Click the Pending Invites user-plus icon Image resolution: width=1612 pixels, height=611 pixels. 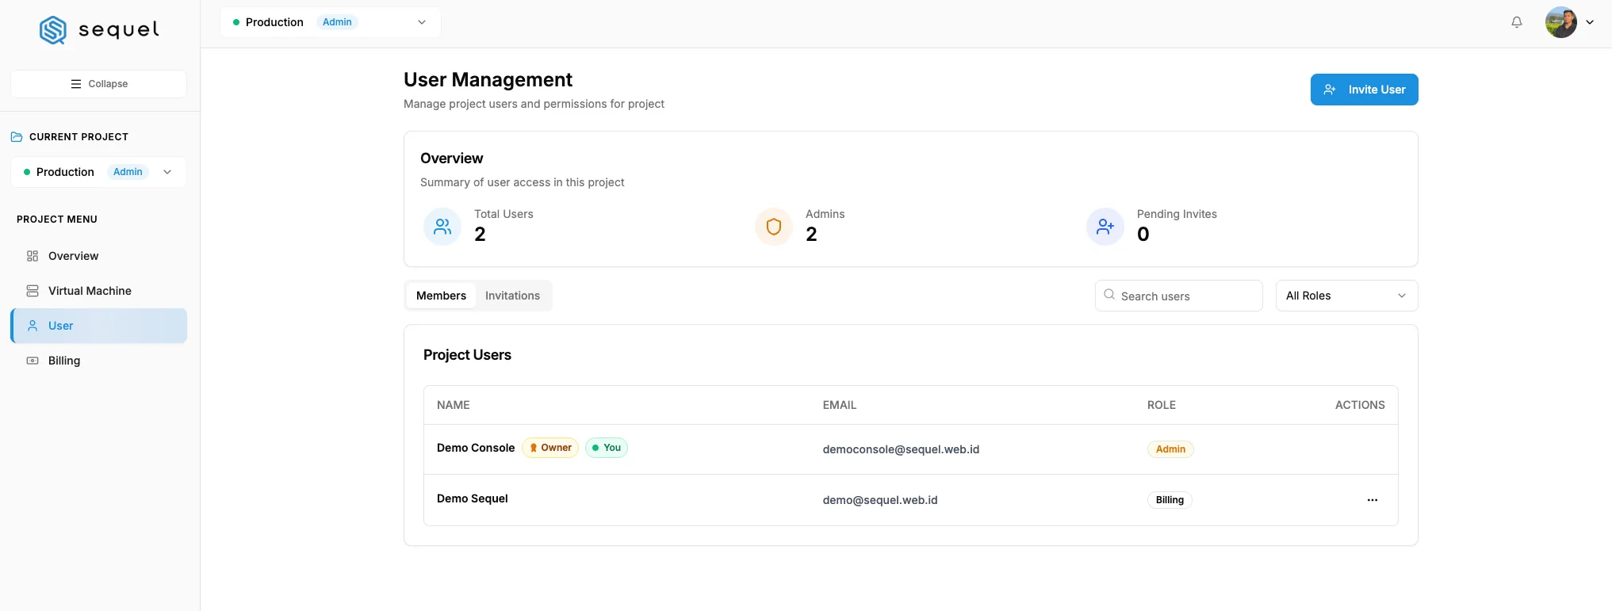pyautogui.click(x=1105, y=227)
